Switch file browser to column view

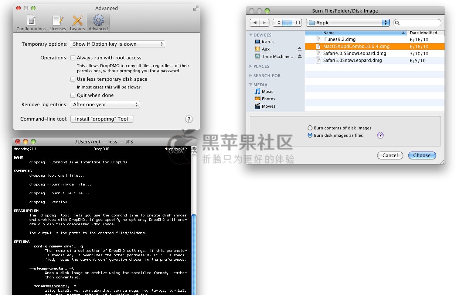297,23
